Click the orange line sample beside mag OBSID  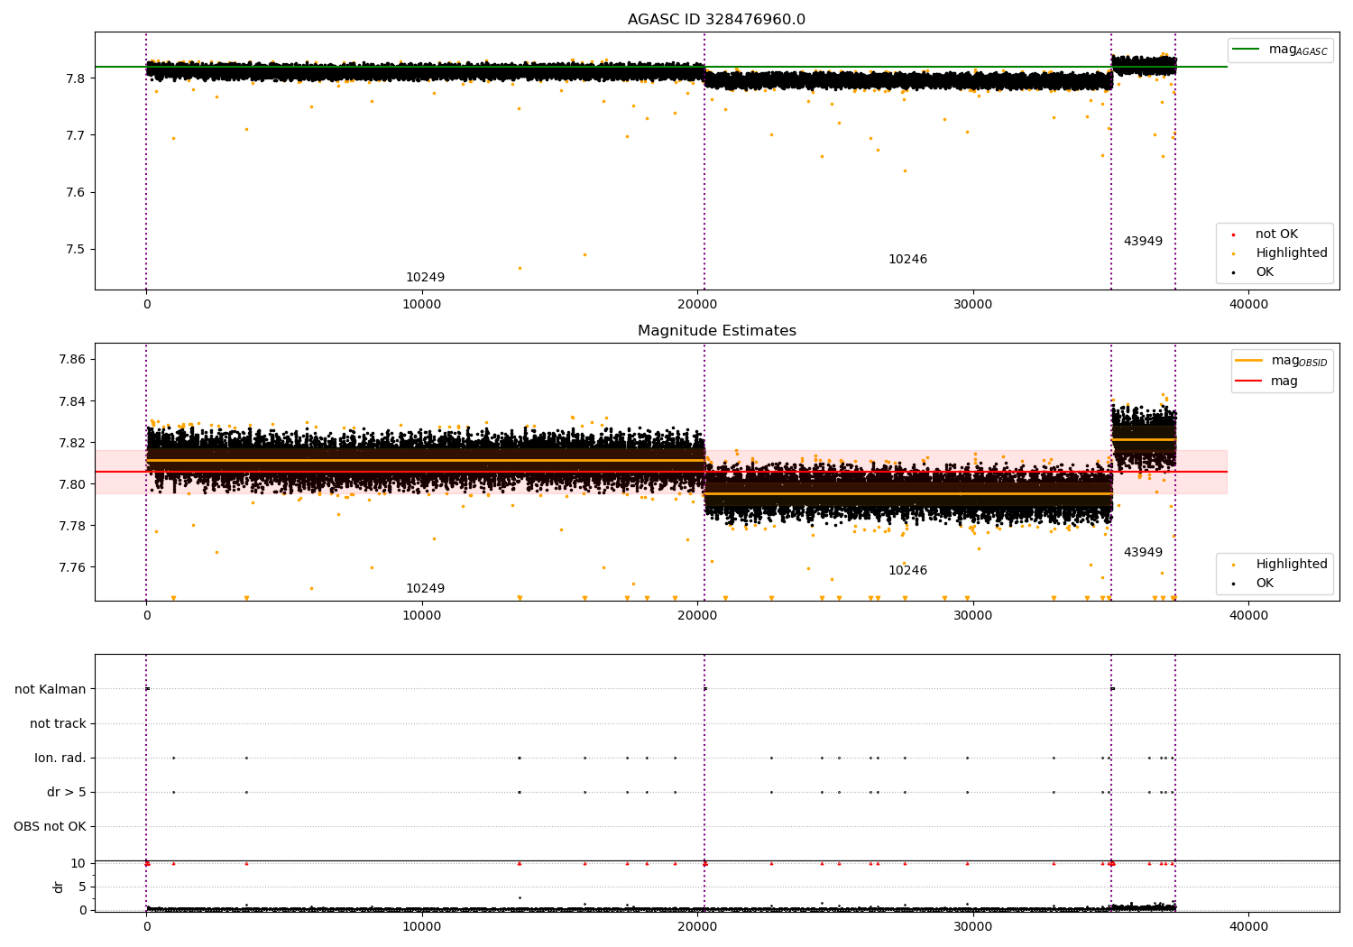point(1249,361)
